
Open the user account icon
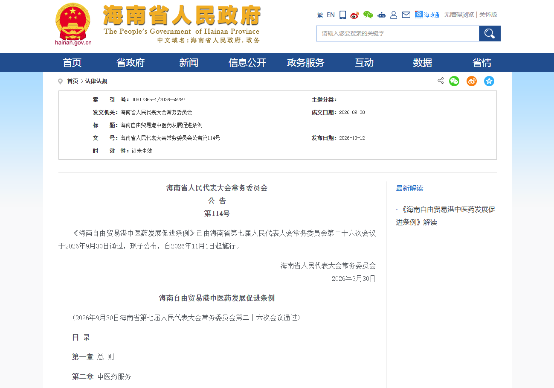tap(394, 15)
